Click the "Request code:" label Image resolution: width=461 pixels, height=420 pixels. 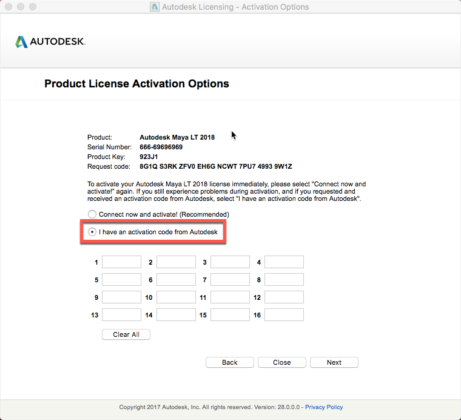(x=109, y=166)
